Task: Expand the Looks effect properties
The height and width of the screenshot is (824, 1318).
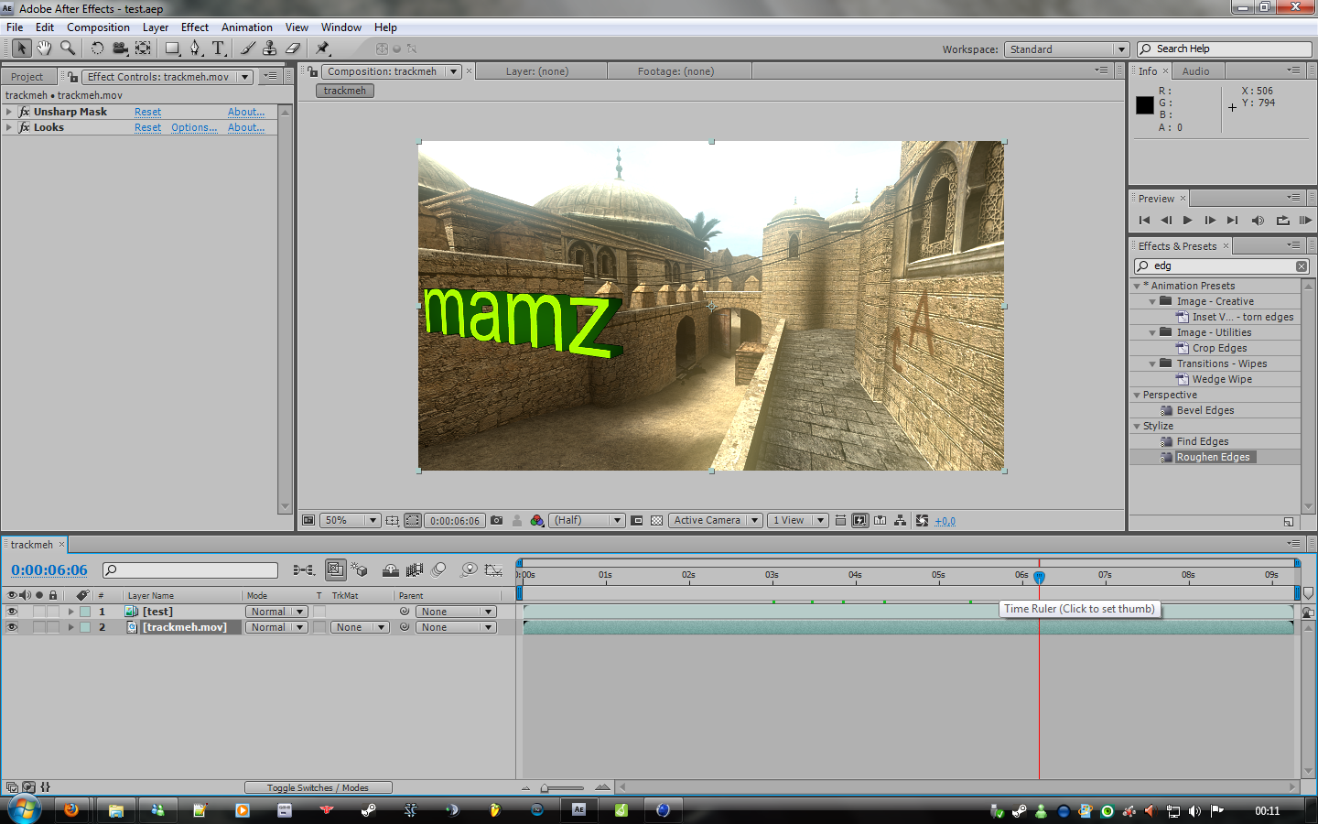Action: click(9, 127)
